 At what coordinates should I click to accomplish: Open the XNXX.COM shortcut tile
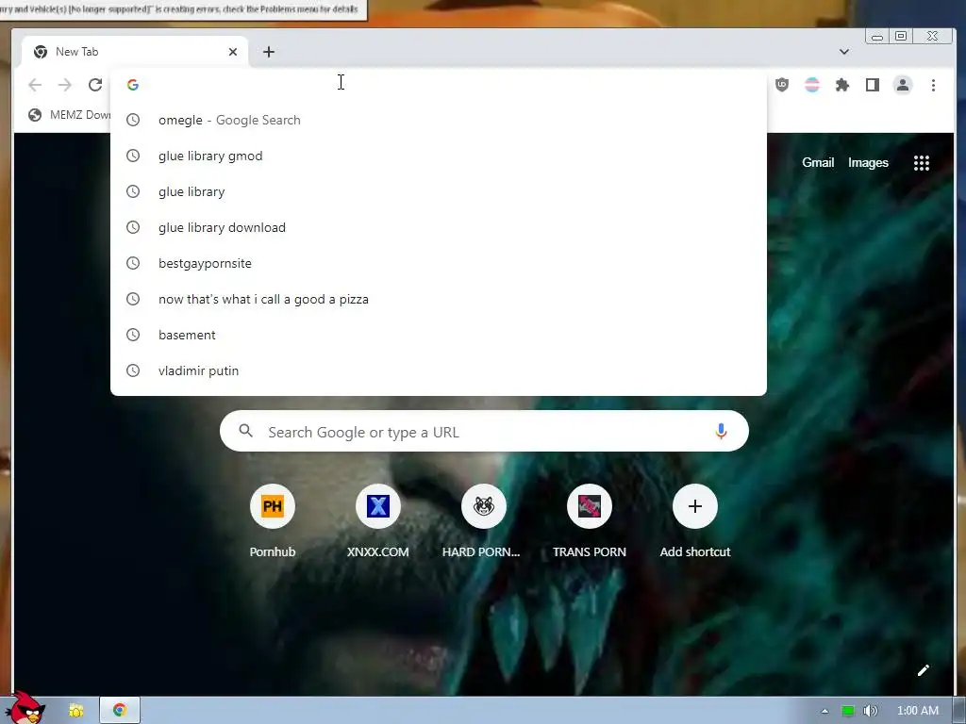point(377,520)
